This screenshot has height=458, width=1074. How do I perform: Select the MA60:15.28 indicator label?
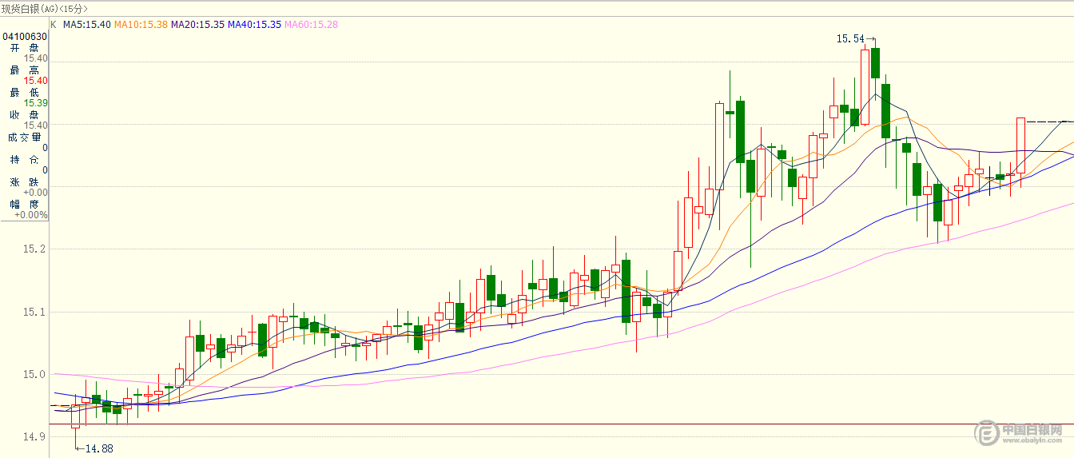click(x=312, y=25)
